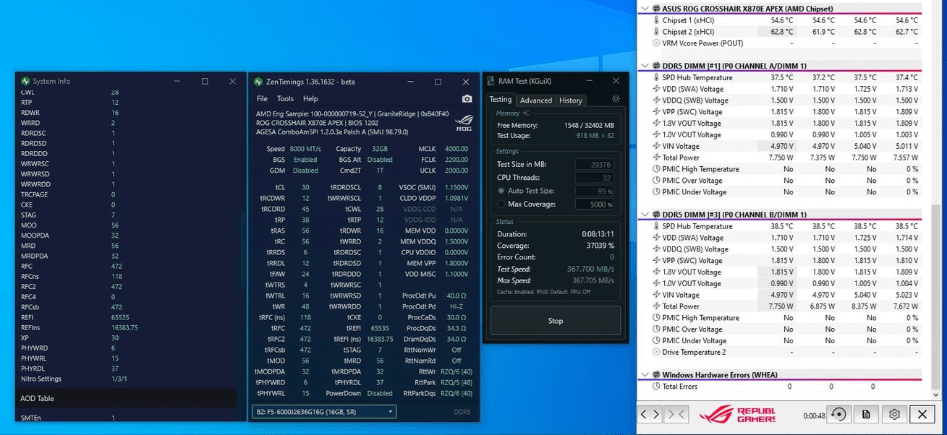Click the clock icon beside Windows Hardware Errors Total Errors
This screenshot has height=435, width=947.
click(656, 387)
